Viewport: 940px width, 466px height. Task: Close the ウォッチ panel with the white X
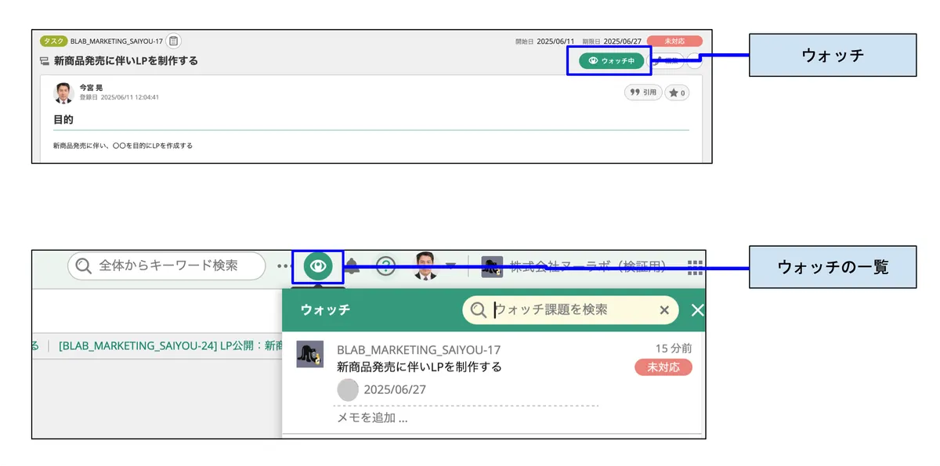[x=697, y=310]
